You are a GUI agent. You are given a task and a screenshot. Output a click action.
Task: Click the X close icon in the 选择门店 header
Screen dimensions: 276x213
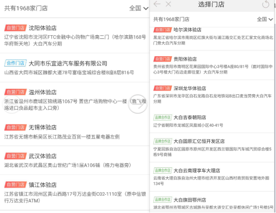[168, 4]
